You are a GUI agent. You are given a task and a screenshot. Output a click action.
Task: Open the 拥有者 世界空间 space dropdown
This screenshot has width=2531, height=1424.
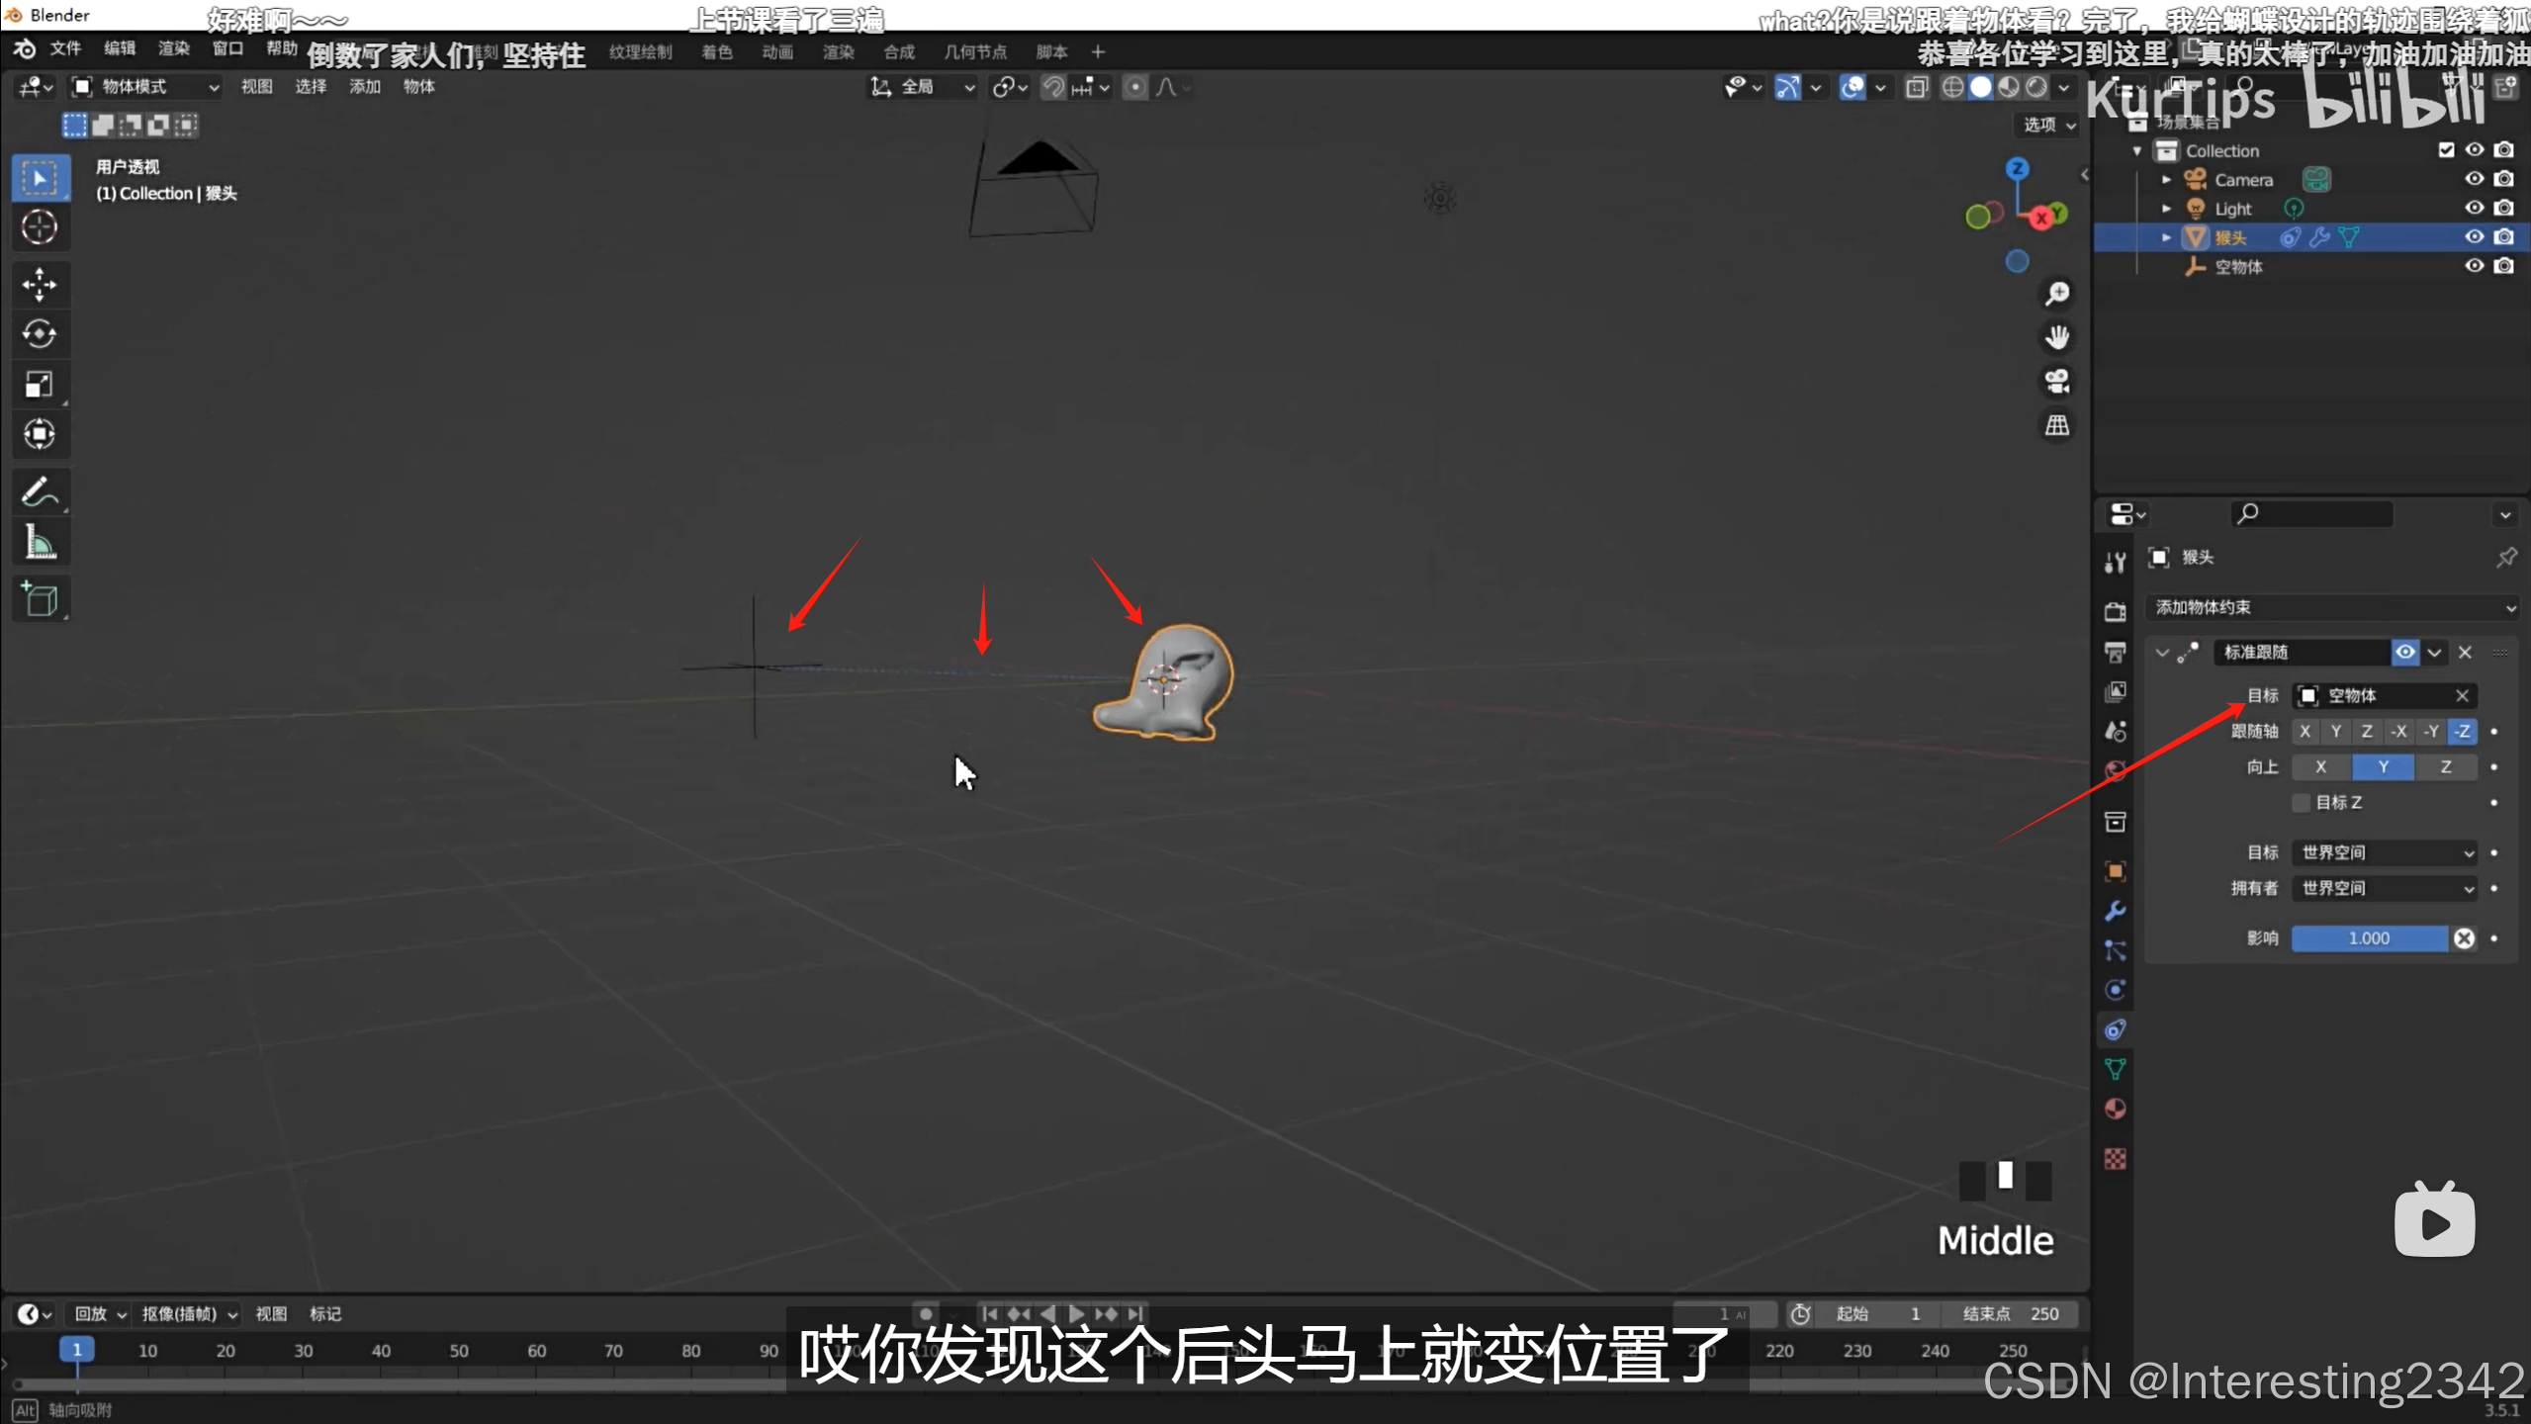(x=2385, y=888)
